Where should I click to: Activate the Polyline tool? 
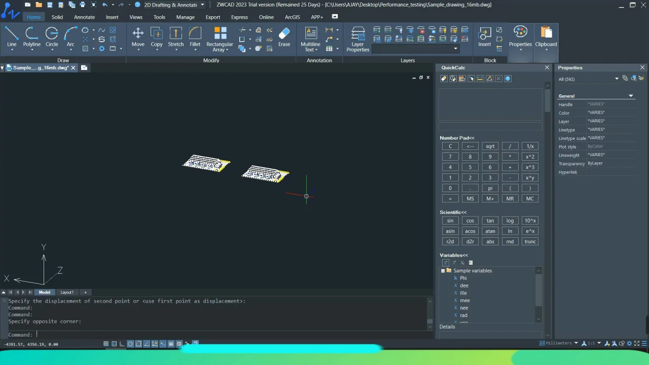click(31, 37)
